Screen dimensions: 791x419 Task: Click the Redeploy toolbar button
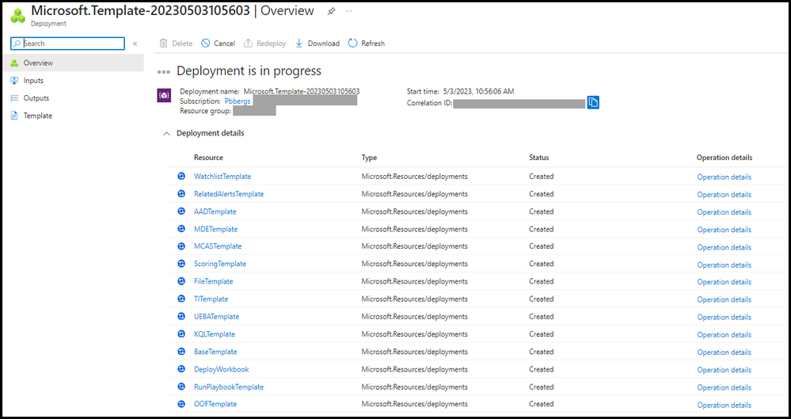pos(264,44)
